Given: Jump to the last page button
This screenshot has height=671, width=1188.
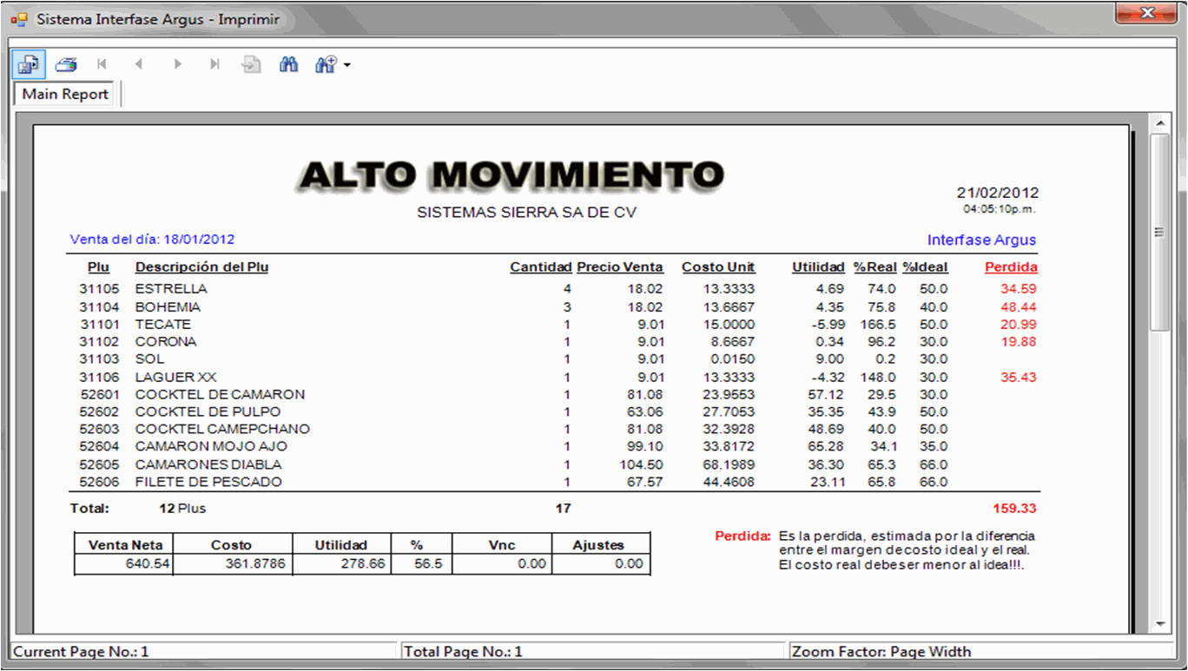Looking at the screenshot, I should 214,64.
